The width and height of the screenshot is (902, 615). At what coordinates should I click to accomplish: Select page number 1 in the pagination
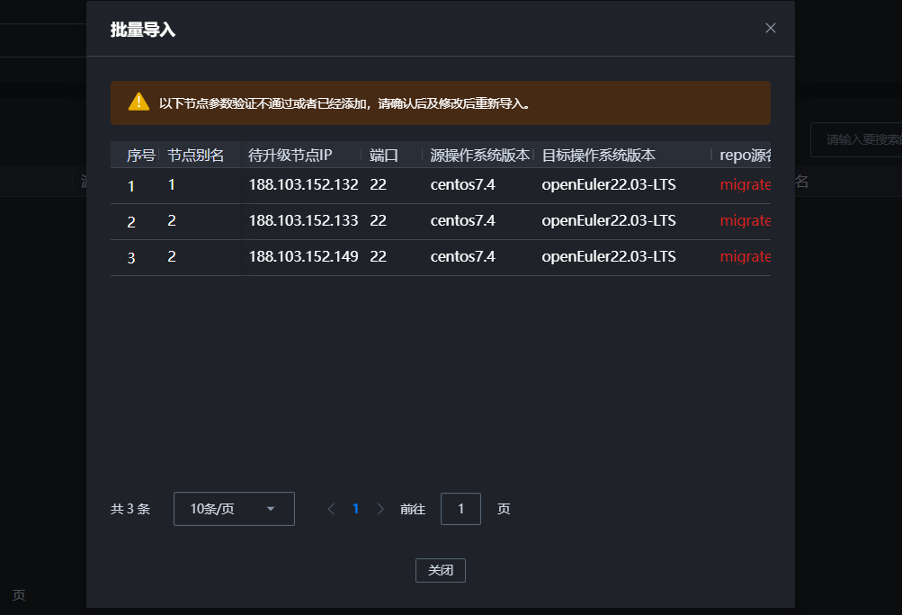coord(355,509)
